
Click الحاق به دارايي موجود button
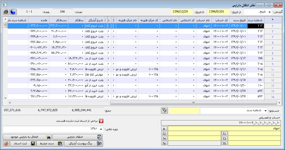click(x=27, y=137)
